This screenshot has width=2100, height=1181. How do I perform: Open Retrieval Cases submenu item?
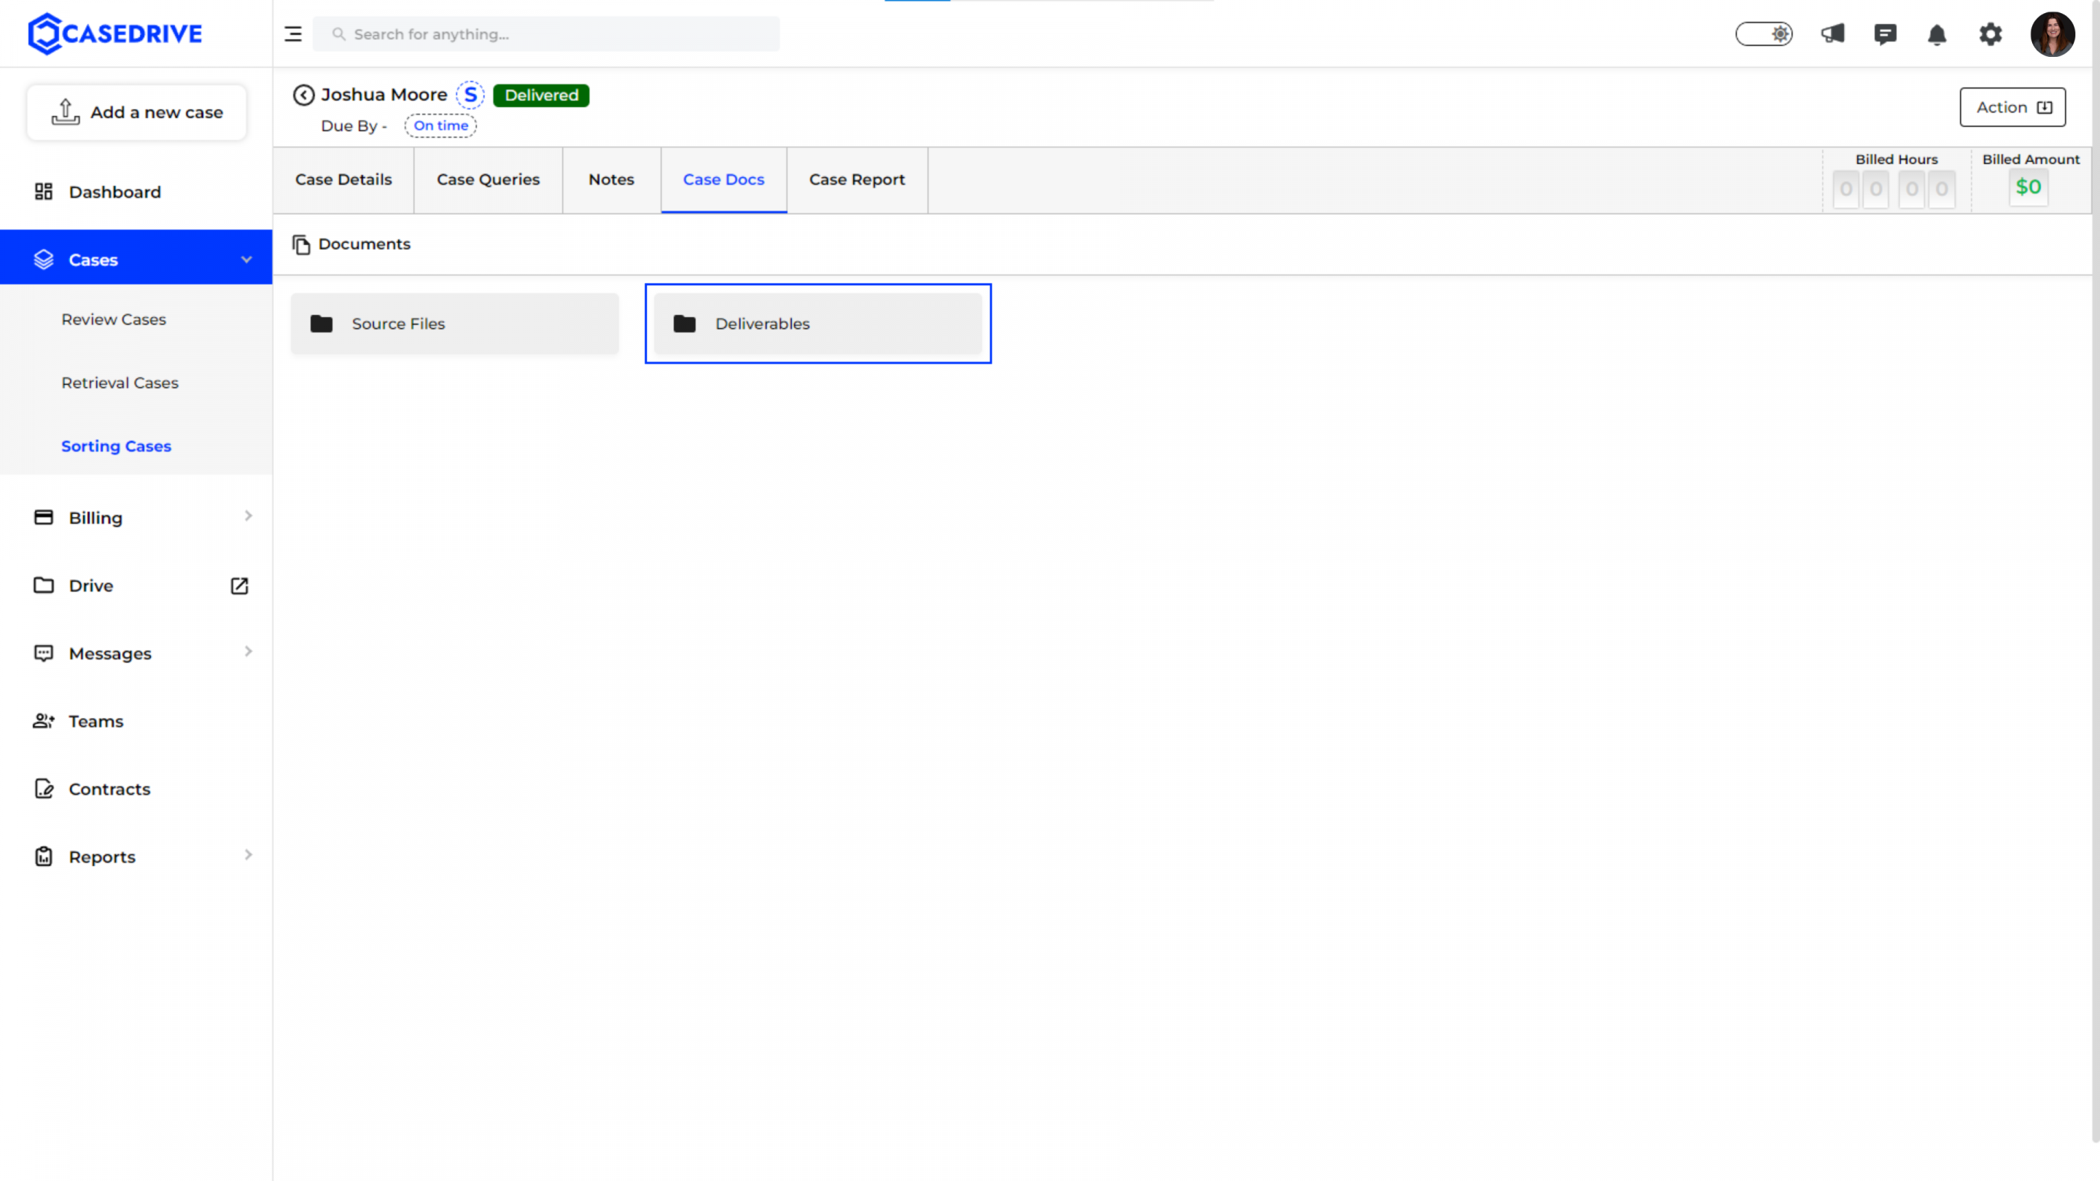point(120,382)
